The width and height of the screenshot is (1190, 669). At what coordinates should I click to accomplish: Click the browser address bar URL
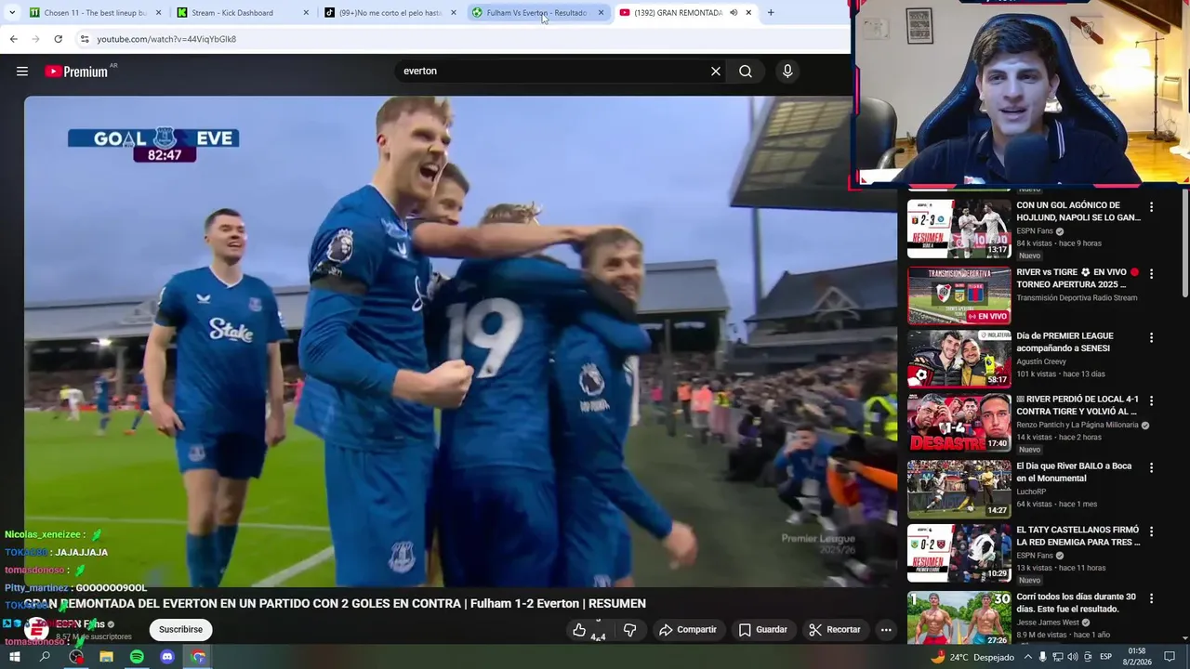pyautogui.click(x=166, y=39)
